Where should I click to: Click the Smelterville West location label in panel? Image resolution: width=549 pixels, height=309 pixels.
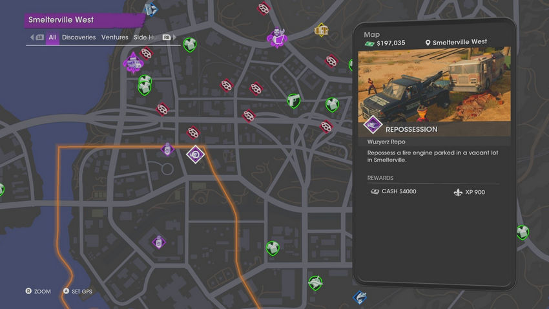click(456, 43)
